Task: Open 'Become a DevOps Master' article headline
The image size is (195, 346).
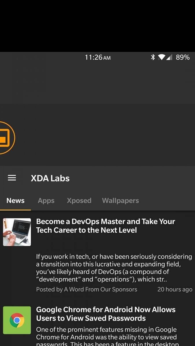Action: 106,226
